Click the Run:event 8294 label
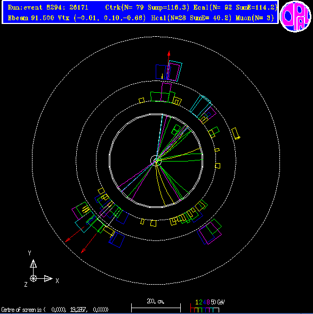The width and height of the screenshot is (313, 314). (x=48, y=7)
